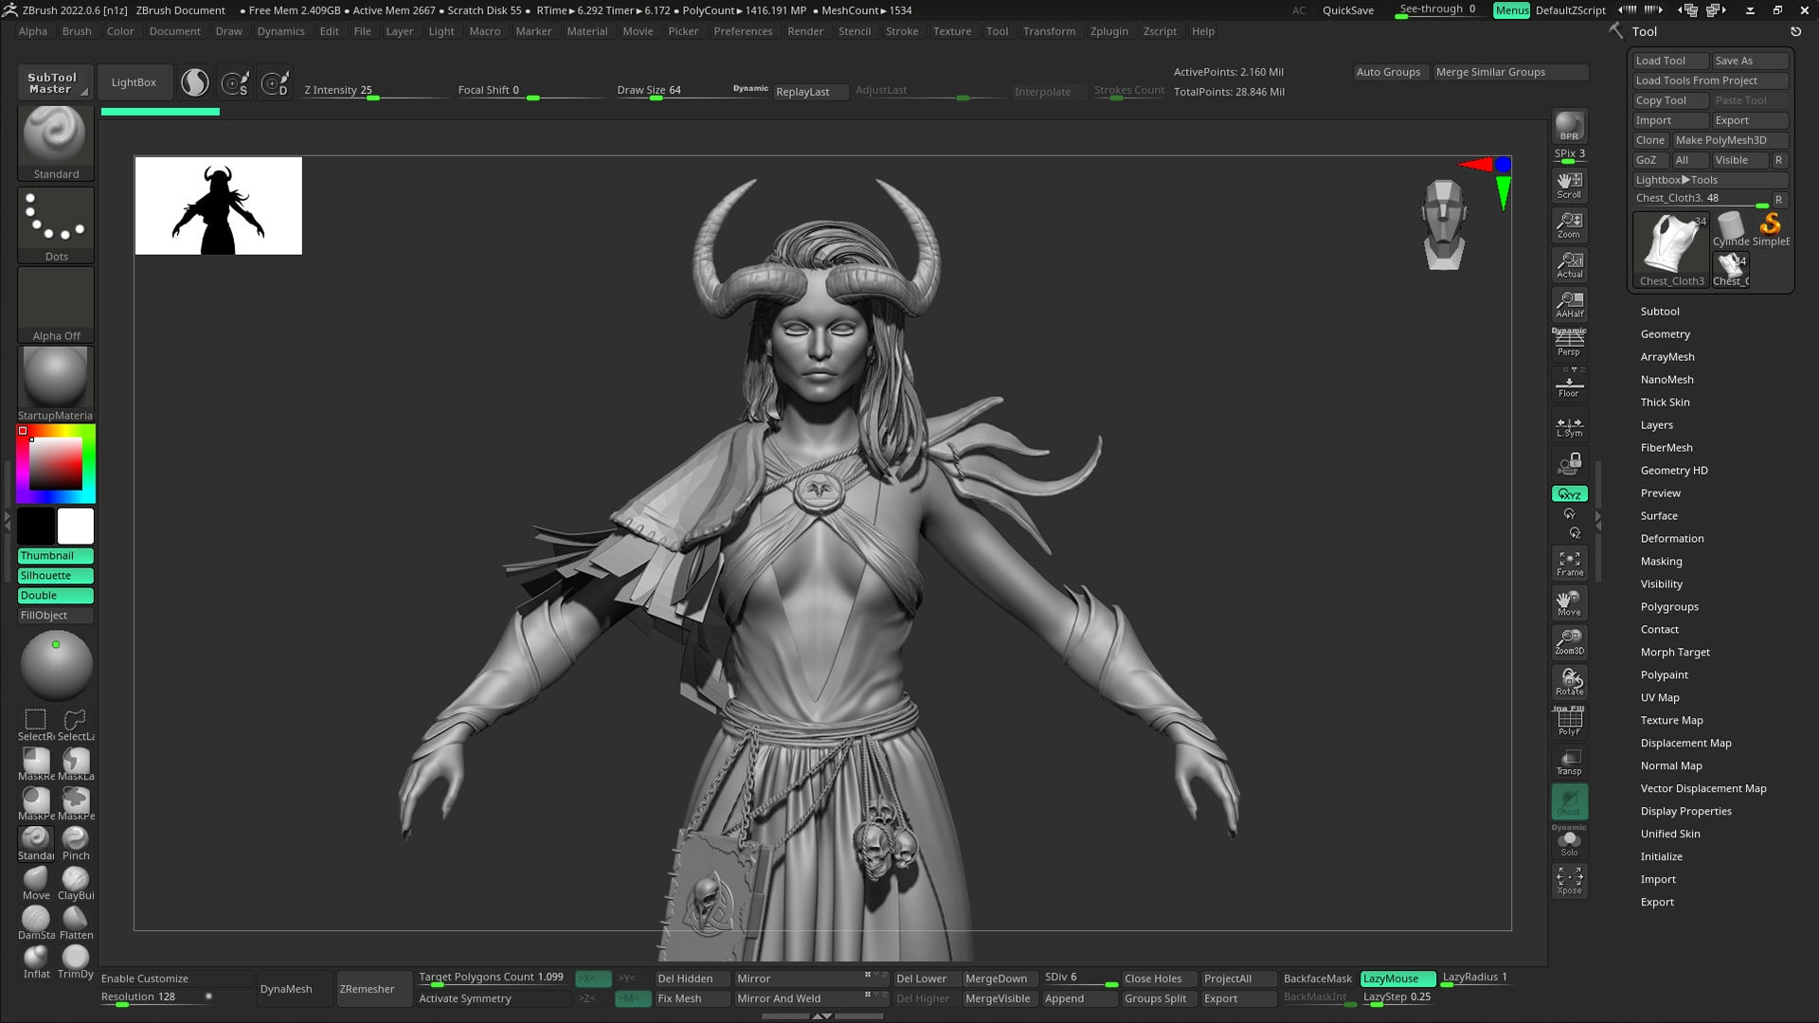This screenshot has height=1023, width=1819.
Task: Click the Scroll canvas icon
Action: (1569, 185)
